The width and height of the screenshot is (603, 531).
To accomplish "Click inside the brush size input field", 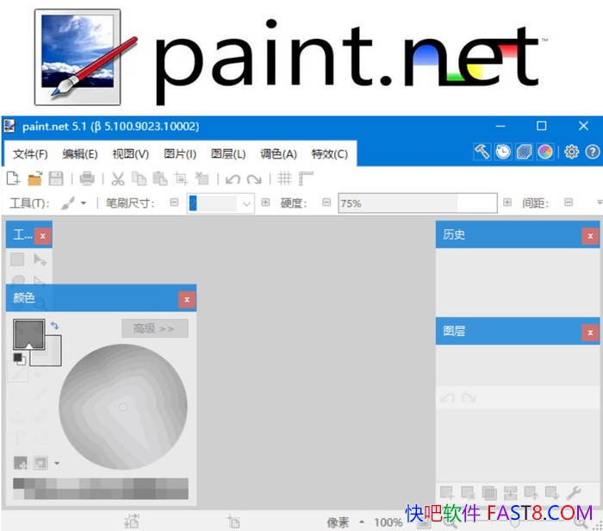I will point(212,203).
